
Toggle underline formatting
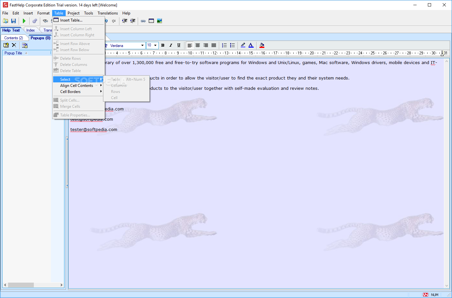click(179, 45)
